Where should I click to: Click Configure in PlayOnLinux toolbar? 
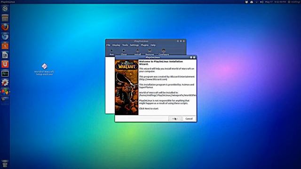pos(164,52)
